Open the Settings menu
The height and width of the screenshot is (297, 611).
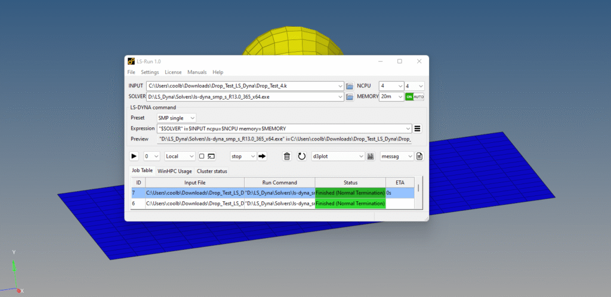tap(150, 72)
